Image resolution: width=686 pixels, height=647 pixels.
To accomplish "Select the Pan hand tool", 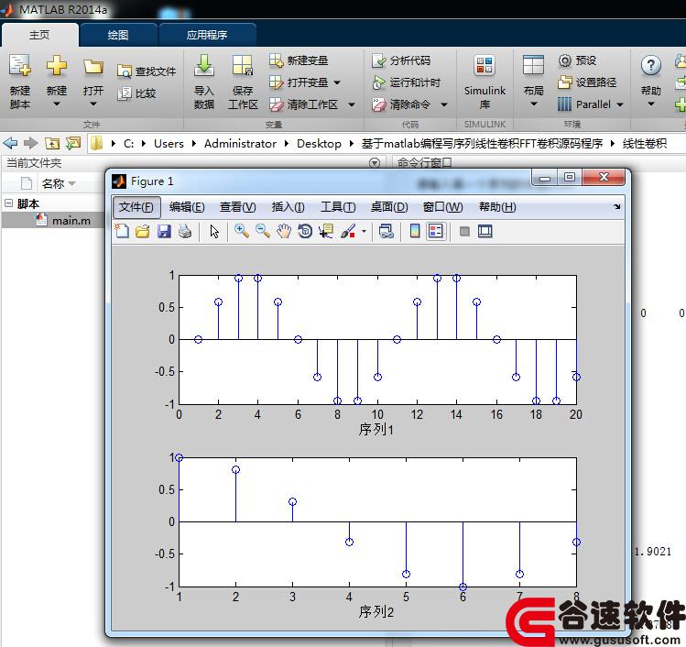I will [284, 231].
